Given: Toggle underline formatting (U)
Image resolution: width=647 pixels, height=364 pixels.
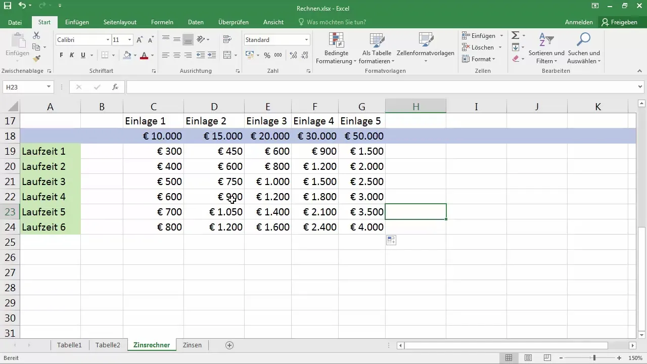Looking at the screenshot, I should pos(83,55).
